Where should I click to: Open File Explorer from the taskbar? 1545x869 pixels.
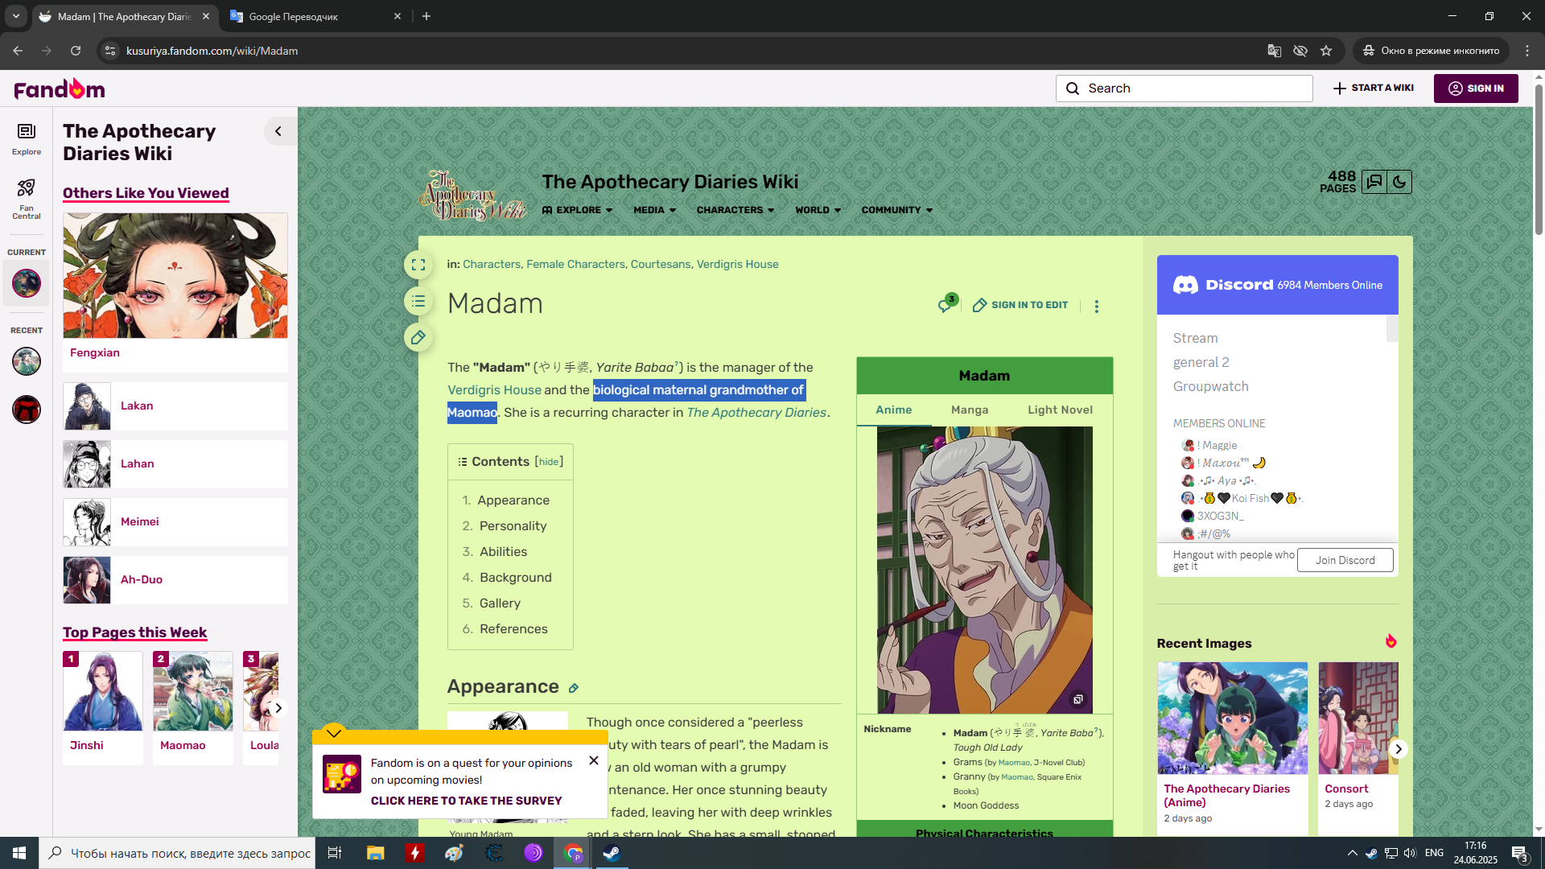click(x=375, y=853)
